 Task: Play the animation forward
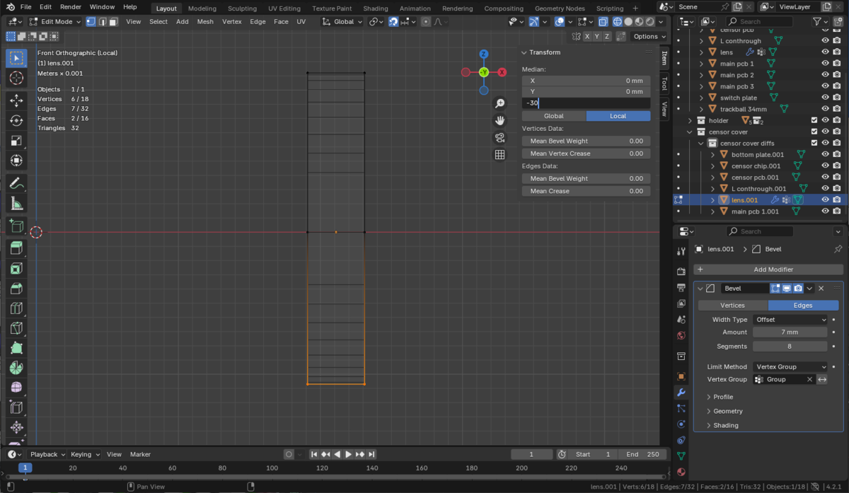point(348,454)
